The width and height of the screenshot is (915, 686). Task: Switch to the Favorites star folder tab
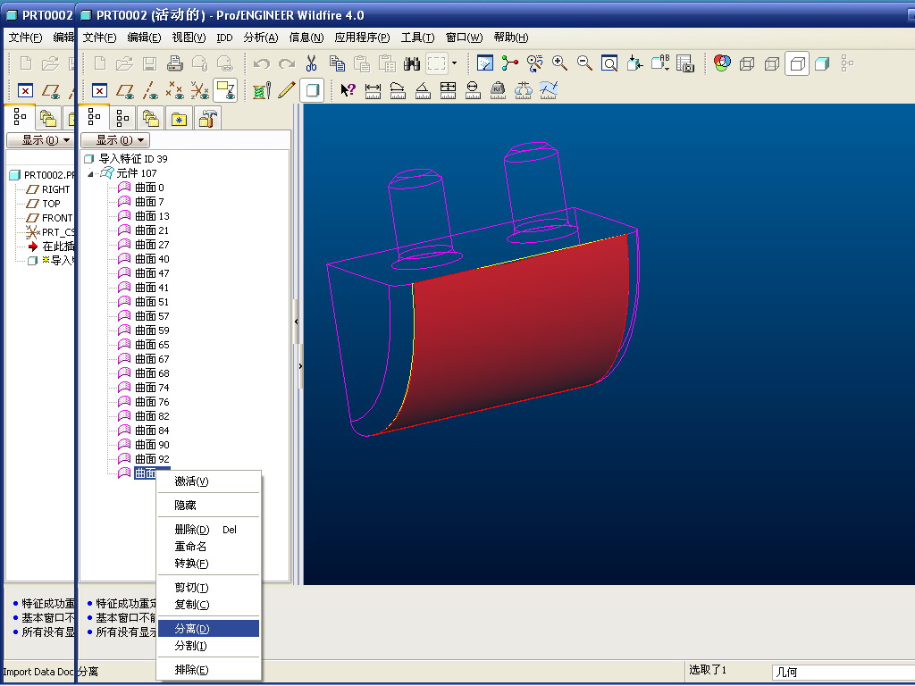point(179,119)
